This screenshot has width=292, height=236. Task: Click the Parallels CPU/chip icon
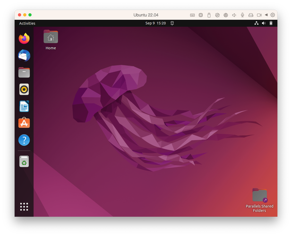tap(200, 15)
